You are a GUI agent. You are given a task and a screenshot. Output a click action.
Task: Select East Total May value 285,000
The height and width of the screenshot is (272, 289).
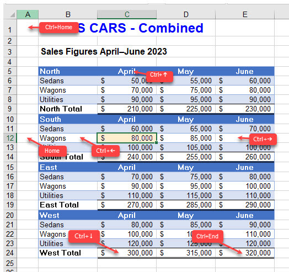point(186,205)
